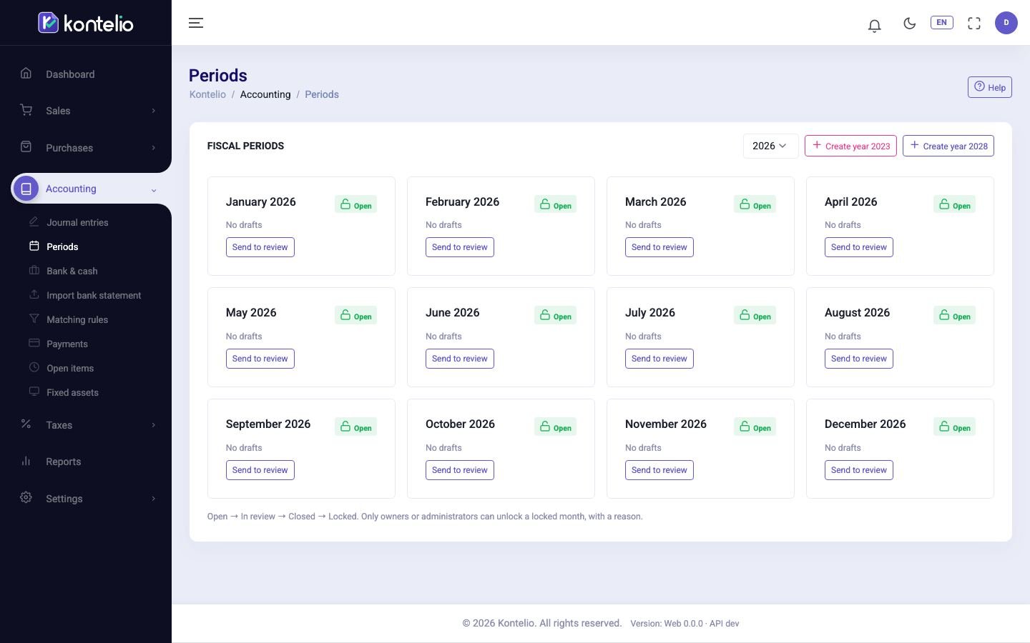Expand the Sales submenu chevron
The image size is (1030, 643).
pyautogui.click(x=153, y=111)
